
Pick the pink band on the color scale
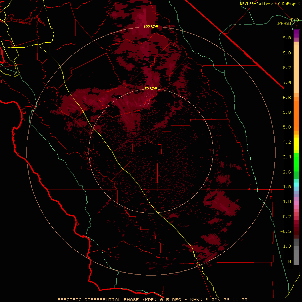(296, 203)
